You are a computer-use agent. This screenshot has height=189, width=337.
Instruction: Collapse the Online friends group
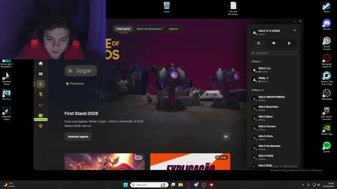tap(257, 61)
